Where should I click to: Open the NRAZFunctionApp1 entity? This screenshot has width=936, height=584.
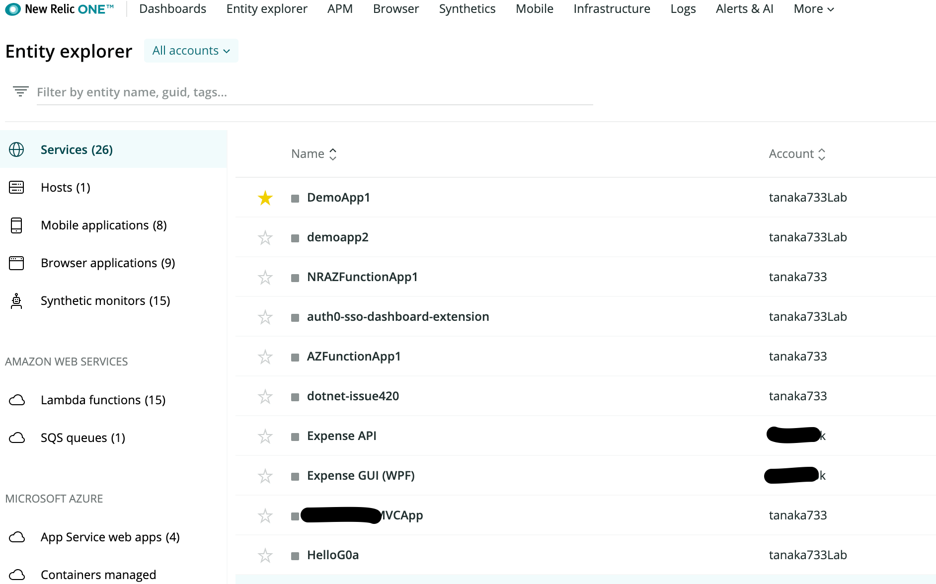pyautogui.click(x=363, y=277)
